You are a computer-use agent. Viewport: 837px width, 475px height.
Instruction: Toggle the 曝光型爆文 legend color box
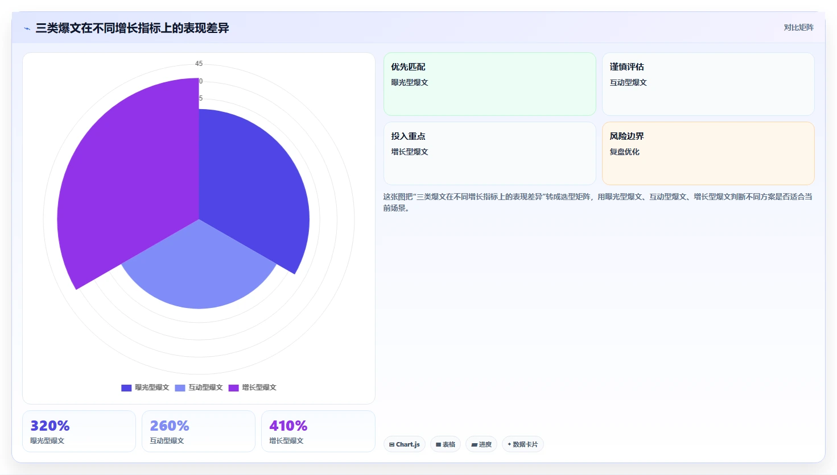[126, 388]
